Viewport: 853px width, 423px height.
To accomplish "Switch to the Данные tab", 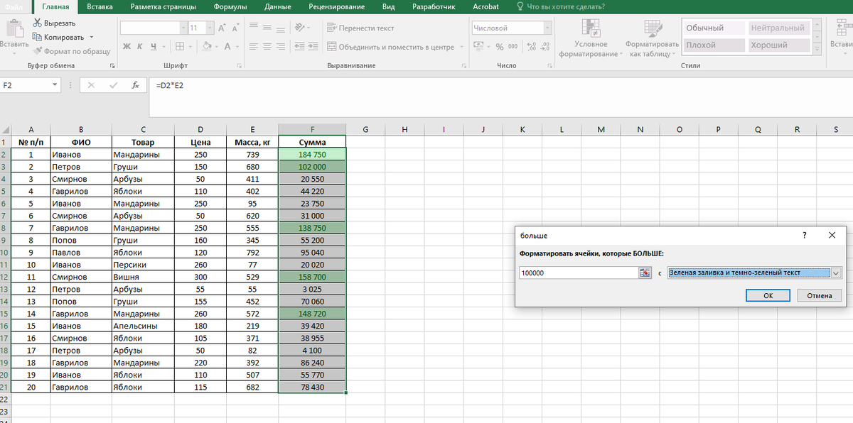I will pos(277,6).
